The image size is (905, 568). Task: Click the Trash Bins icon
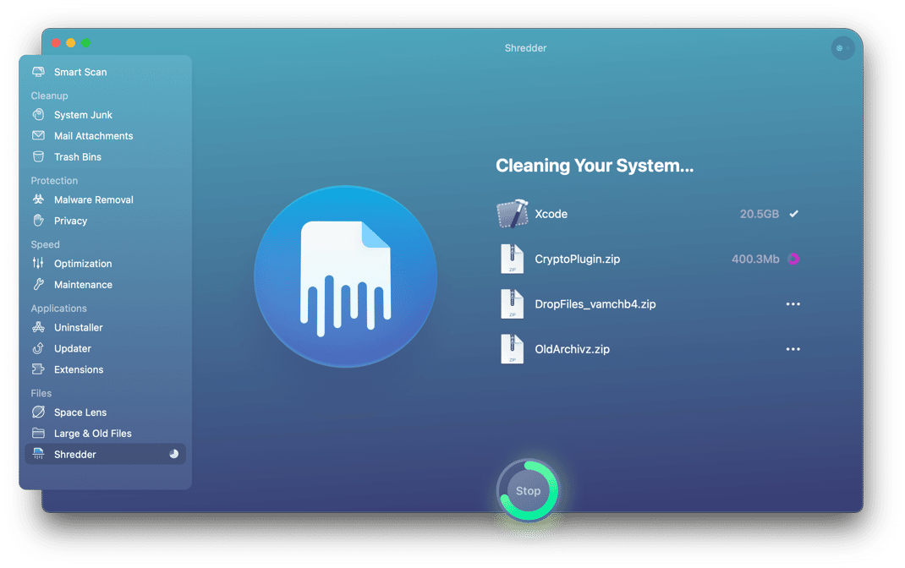38,156
